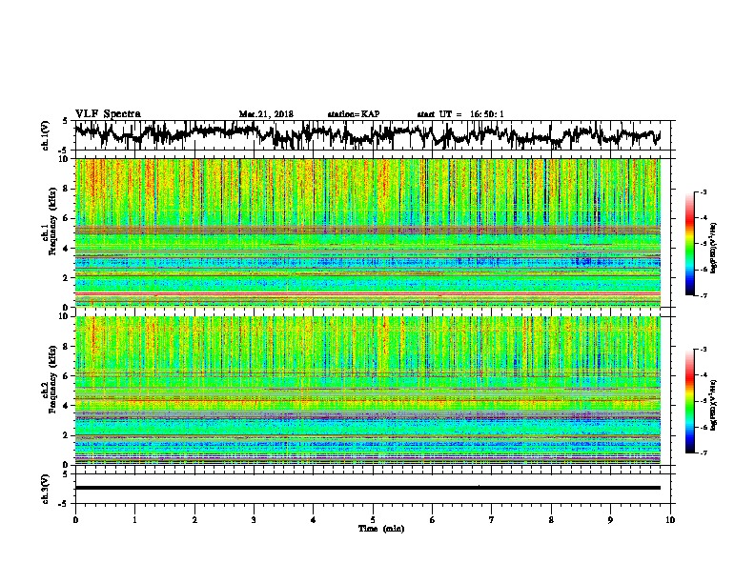
Task: Click time axis tick label "5"
Action: point(373,519)
